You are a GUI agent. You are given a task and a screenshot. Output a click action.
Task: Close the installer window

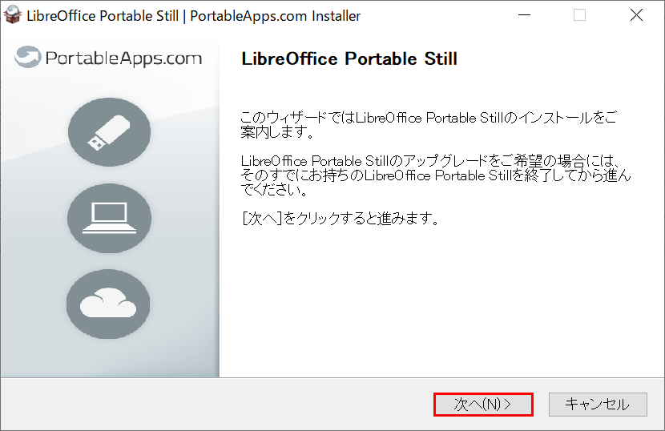coord(636,15)
